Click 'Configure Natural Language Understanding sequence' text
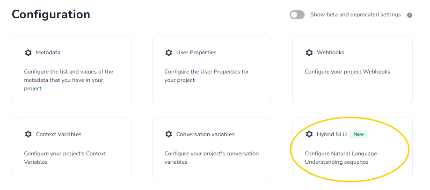Image resolution: width=430 pixels, height=190 pixels. click(340, 158)
